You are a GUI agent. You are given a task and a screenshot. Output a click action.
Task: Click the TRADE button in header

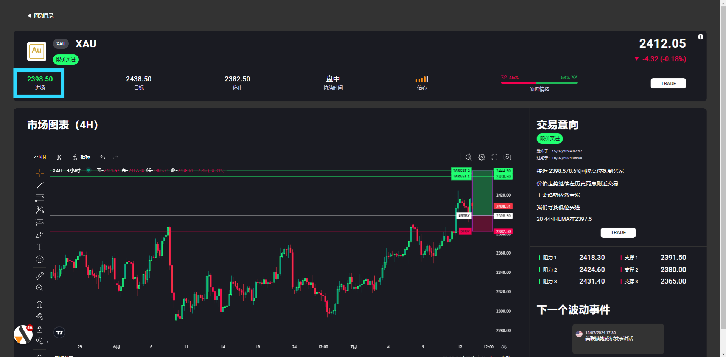[x=668, y=84]
